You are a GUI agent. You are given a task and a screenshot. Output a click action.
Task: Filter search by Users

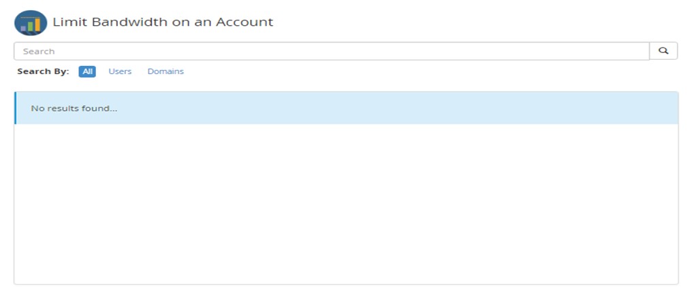tap(120, 71)
